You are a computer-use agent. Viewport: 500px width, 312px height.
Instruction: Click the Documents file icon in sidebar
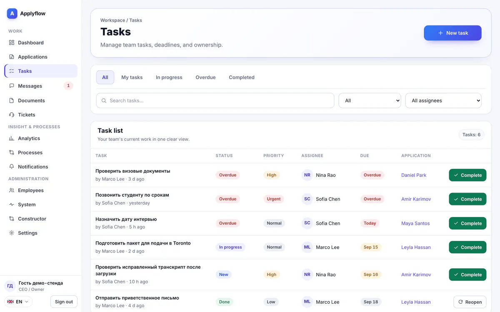point(12,100)
